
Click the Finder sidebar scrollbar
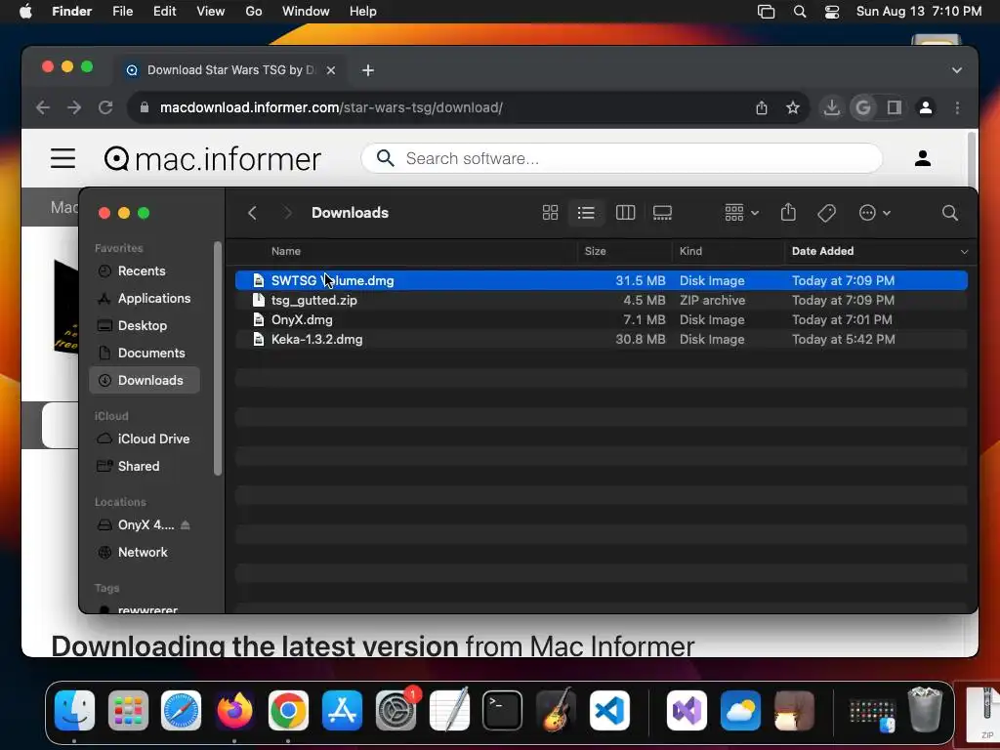[x=218, y=358]
